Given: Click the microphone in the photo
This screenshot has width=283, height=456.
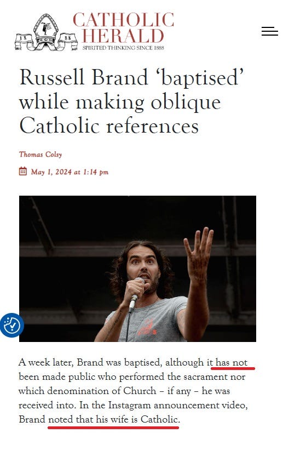Looking at the screenshot, I should point(135,295).
